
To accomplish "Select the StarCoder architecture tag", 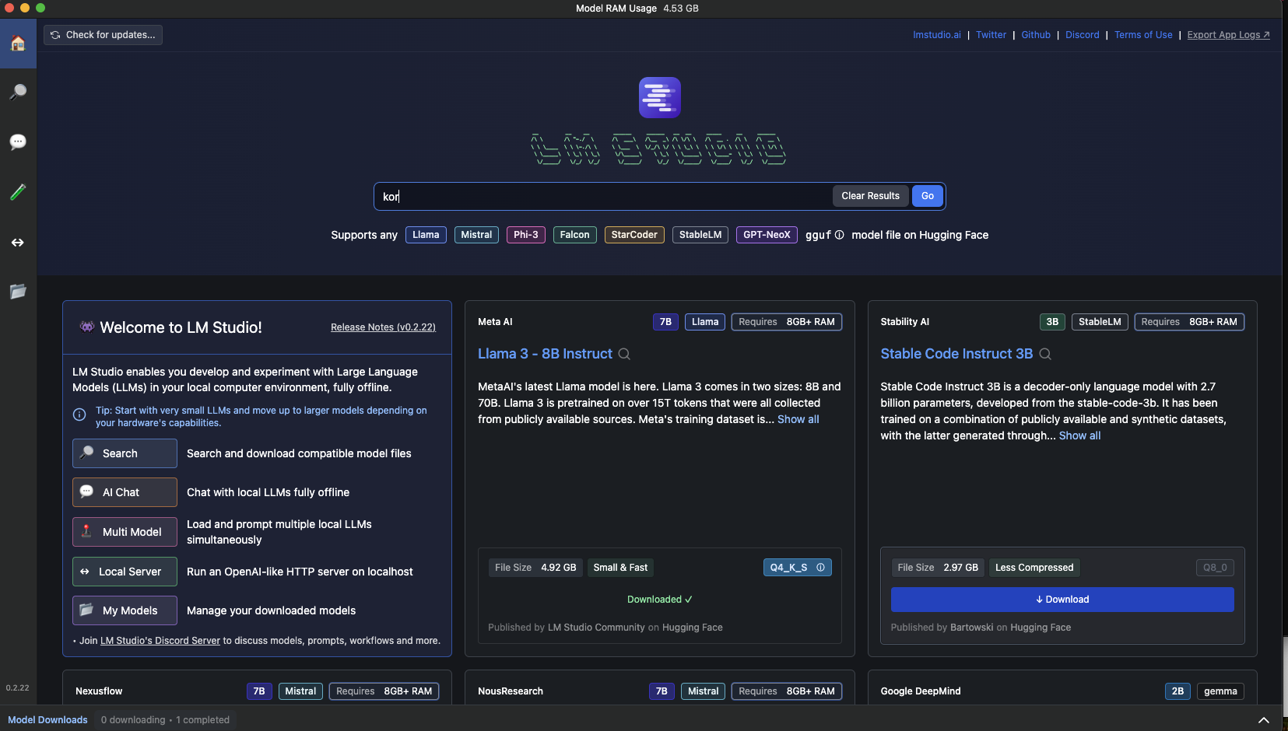I will (x=634, y=235).
